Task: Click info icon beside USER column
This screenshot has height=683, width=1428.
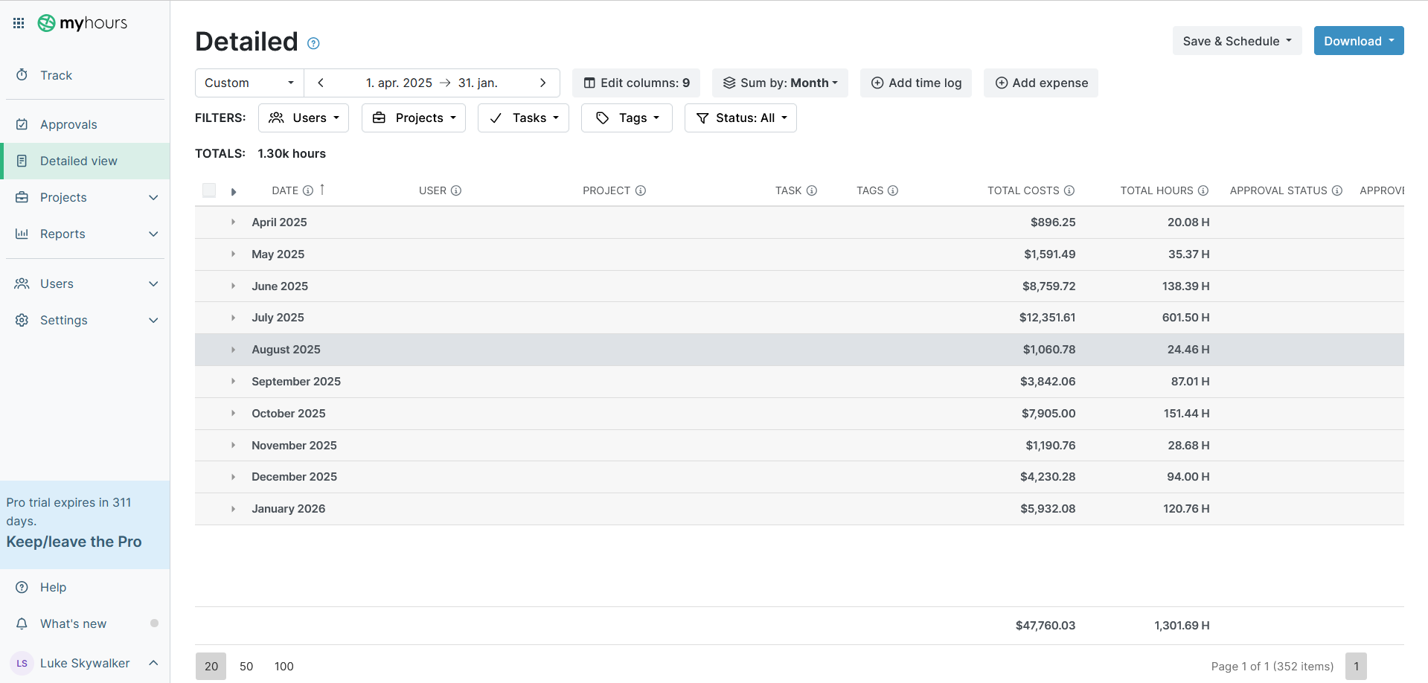Action: (456, 190)
